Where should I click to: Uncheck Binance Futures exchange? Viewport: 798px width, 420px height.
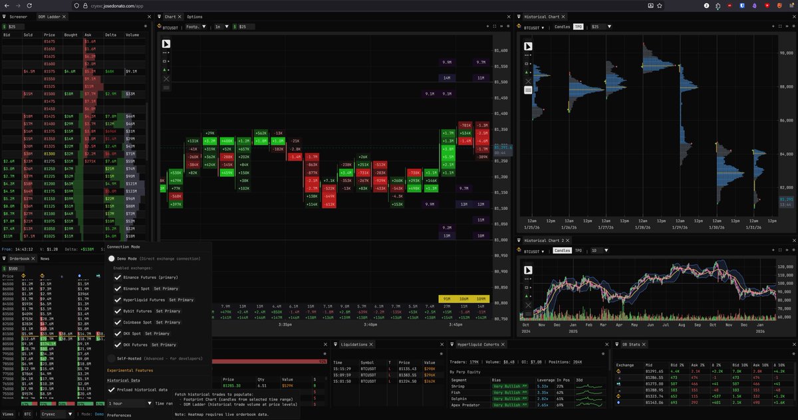(x=118, y=278)
